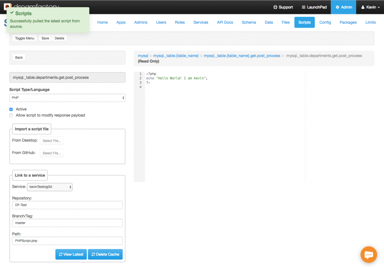The image size is (384, 267).
Task: Open the API Docs tab
Action: pyautogui.click(x=225, y=22)
